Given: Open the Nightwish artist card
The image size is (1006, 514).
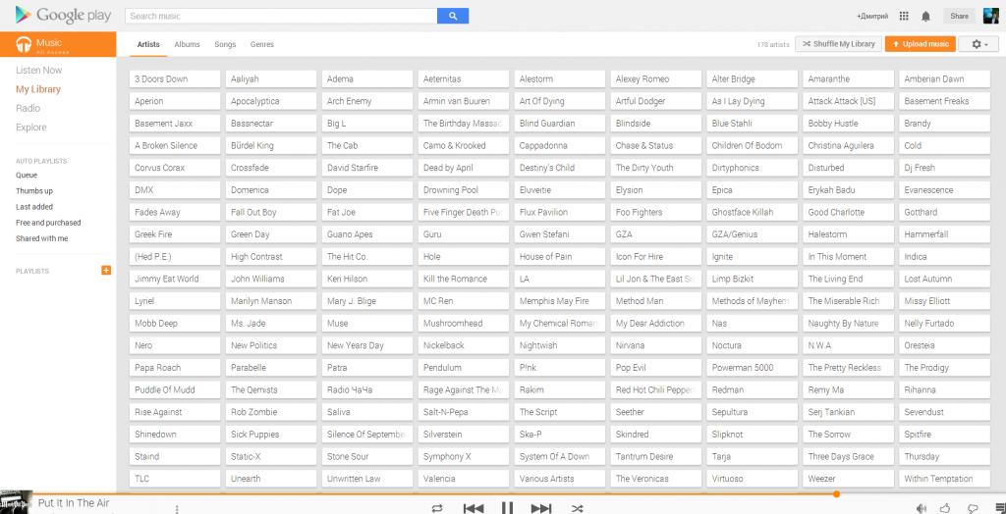Looking at the screenshot, I should (x=559, y=345).
